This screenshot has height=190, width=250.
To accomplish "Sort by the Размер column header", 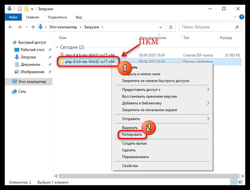I will 226,38.
